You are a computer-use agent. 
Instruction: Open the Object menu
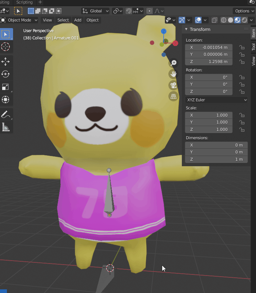tap(92, 20)
